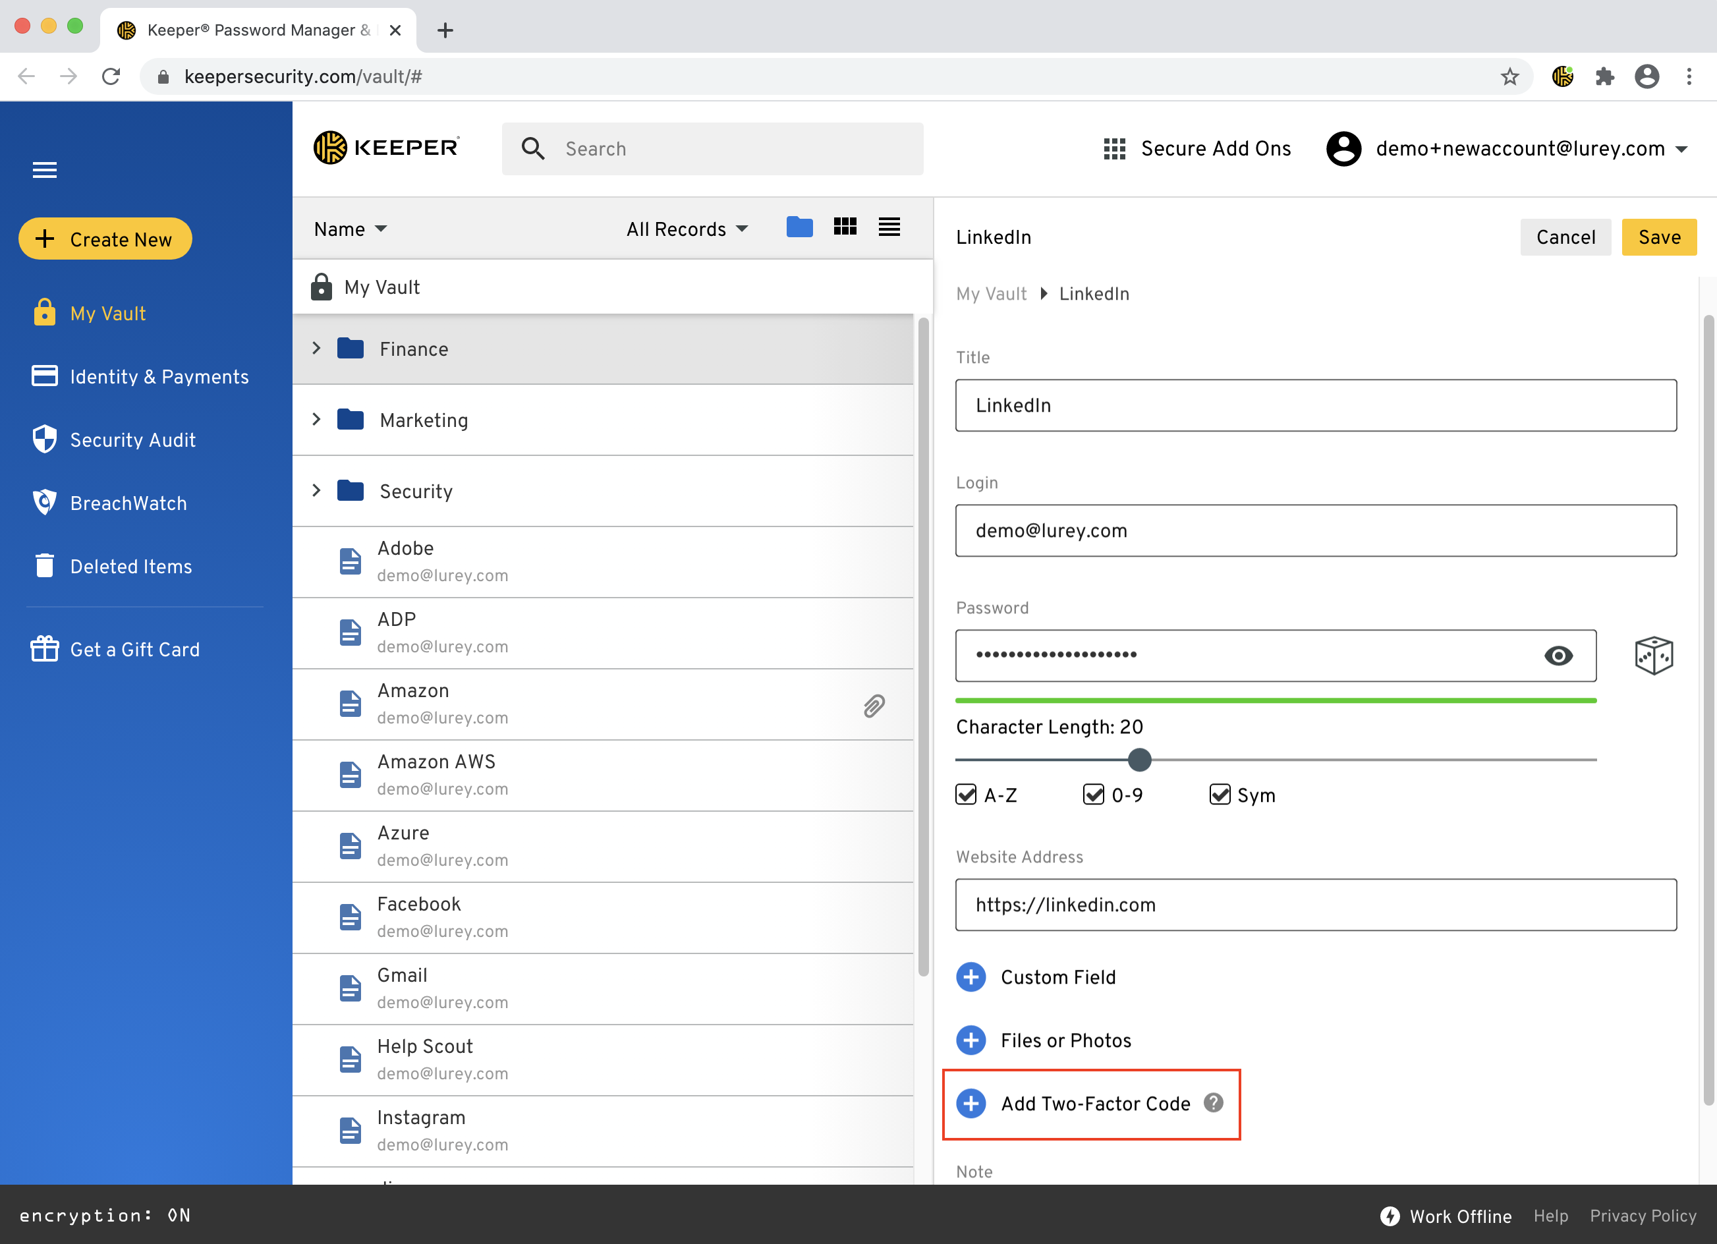The width and height of the screenshot is (1717, 1244).
Task: Show password with the eye icon
Action: pos(1558,655)
